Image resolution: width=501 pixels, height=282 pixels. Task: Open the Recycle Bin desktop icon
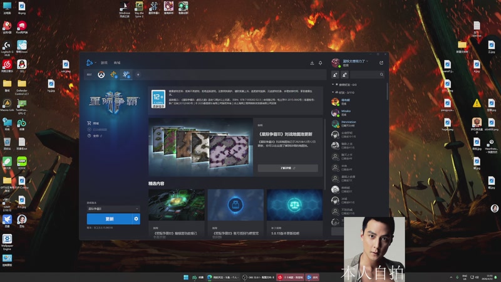[x=7, y=144]
